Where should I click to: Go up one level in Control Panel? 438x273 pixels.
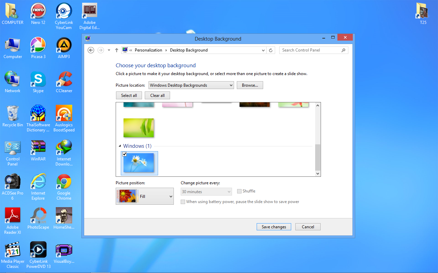coord(117,50)
